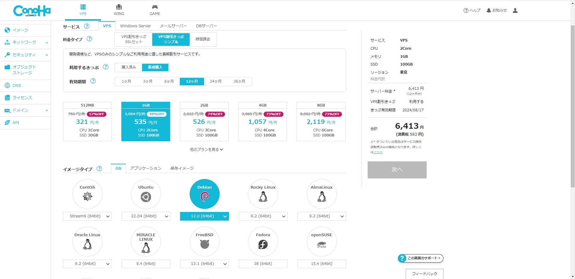
Task: Set validity period to 1ヶ月
Action: 126,81
